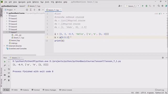Start debugging with the bug icon
The width and height of the screenshot is (168, 94).
pos(146,6)
